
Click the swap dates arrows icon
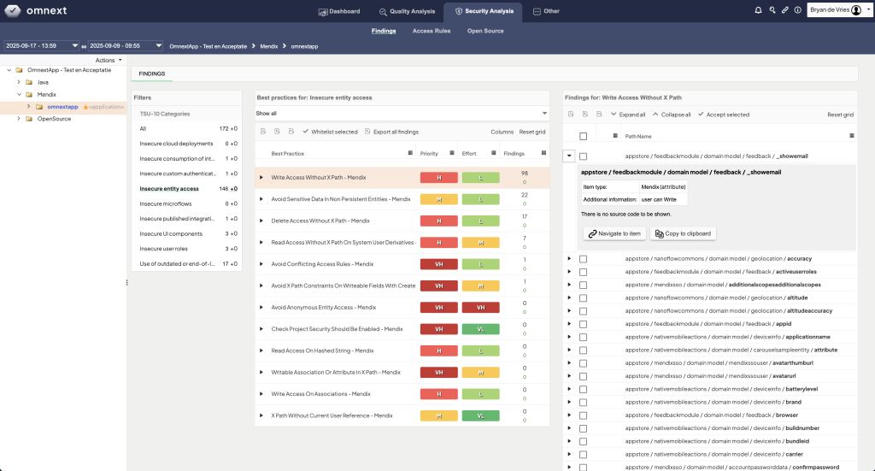coord(84,46)
